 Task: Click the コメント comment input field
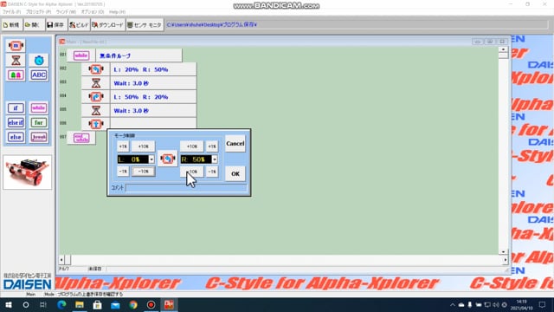pyautogui.click(x=186, y=188)
